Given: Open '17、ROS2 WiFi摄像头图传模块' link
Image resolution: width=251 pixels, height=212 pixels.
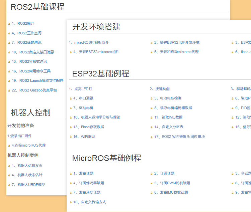Looking at the screenshot, I should 180,137.
